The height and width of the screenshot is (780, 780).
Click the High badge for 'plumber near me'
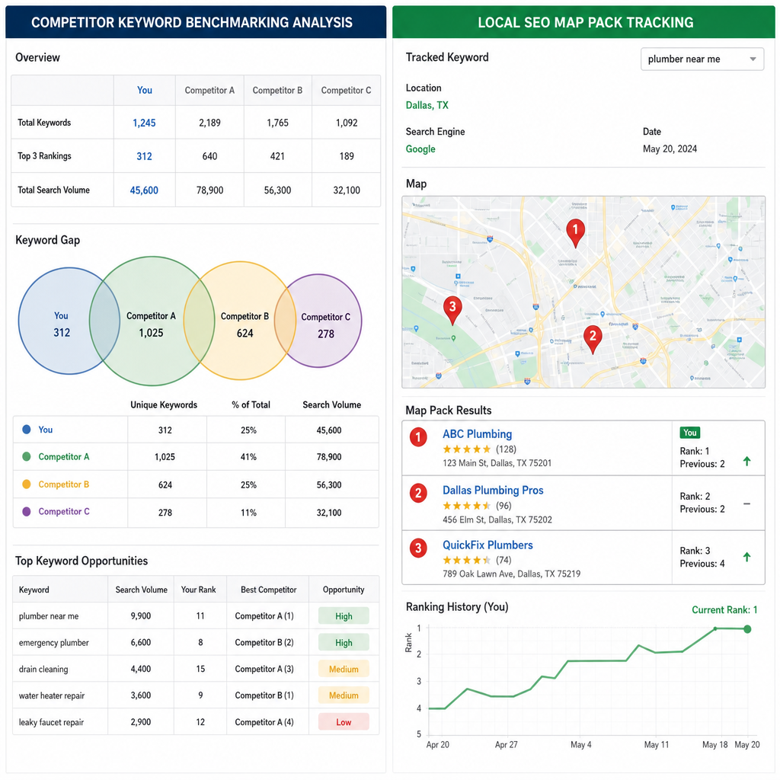pos(344,615)
